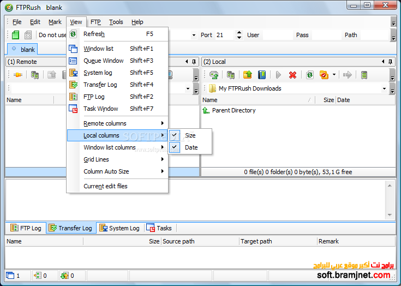Expand the Grid Lines submenu

[x=163, y=159]
